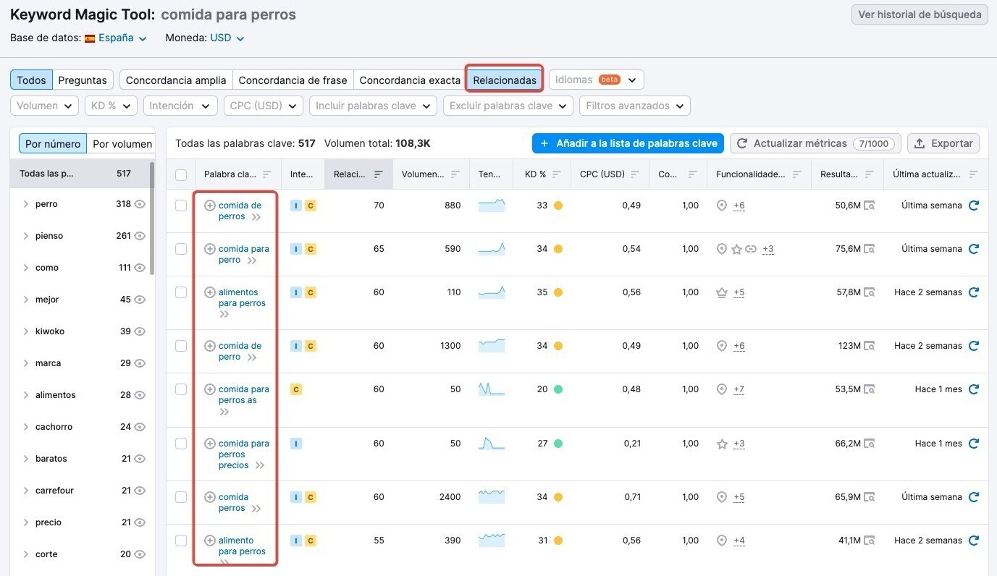Check the comida de perros row checkbox
The height and width of the screenshot is (576, 997).
click(x=181, y=206)
